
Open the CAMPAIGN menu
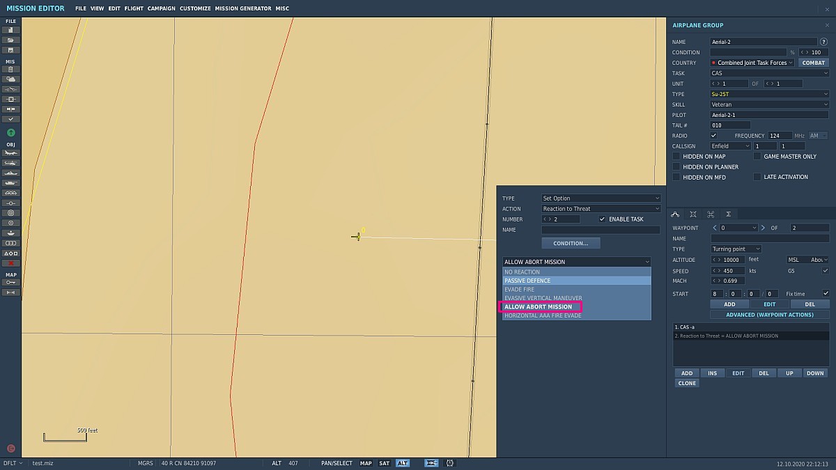pyautogui.click(x=162, y=8)
